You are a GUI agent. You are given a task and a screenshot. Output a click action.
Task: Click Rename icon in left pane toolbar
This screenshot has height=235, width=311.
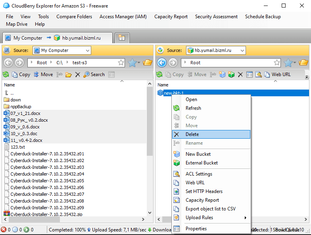[x=60, y=75]
